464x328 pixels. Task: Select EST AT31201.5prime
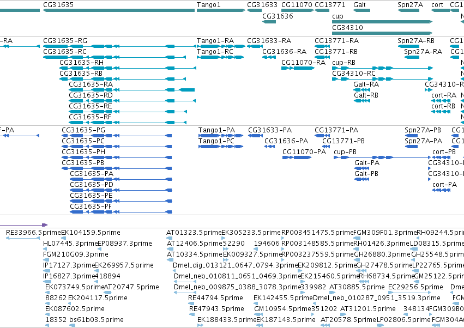[x=368, y=309]
